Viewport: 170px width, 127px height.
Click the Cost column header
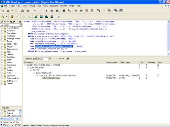click(x=142, y=63)
